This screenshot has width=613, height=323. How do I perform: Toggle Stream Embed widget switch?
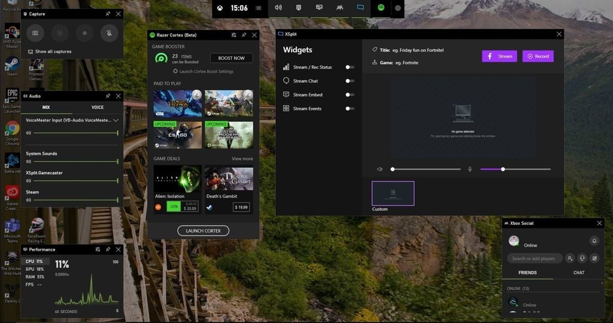(x=350, y=95)
